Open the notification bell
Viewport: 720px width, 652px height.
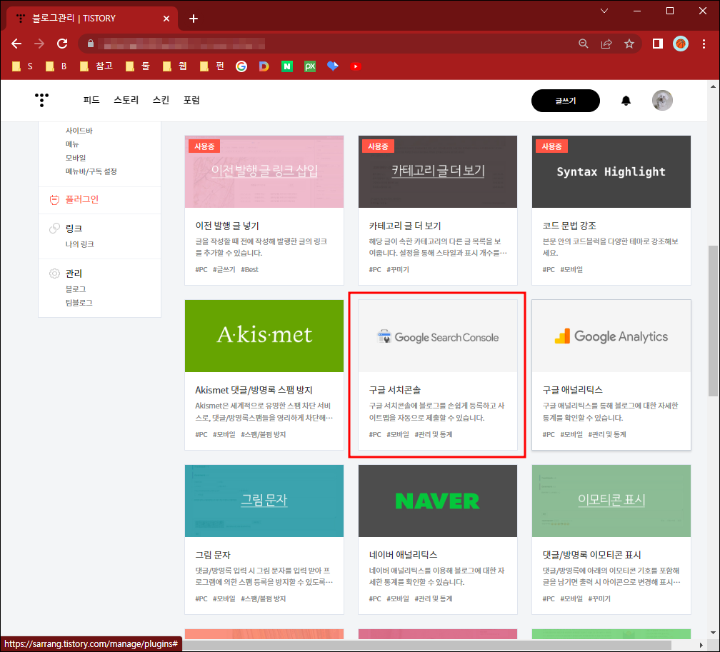click(x=626, y=101)
